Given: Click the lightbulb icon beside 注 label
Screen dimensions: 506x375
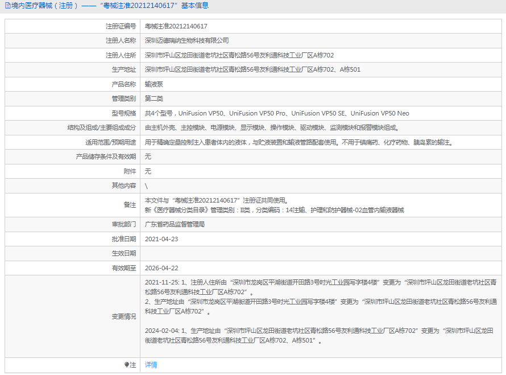Looking at the screenshot, I should (x=127, y=365).
